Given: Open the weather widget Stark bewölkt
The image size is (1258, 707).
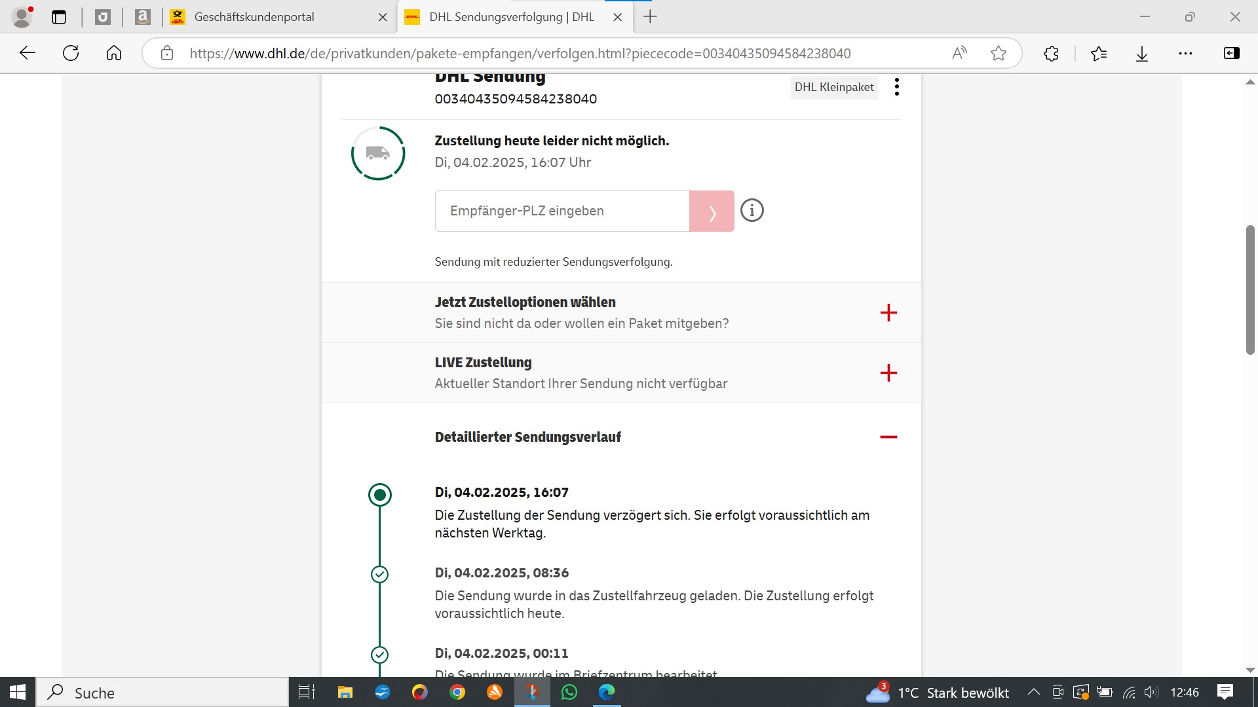Looking at the screenshot, I should 938,693.
